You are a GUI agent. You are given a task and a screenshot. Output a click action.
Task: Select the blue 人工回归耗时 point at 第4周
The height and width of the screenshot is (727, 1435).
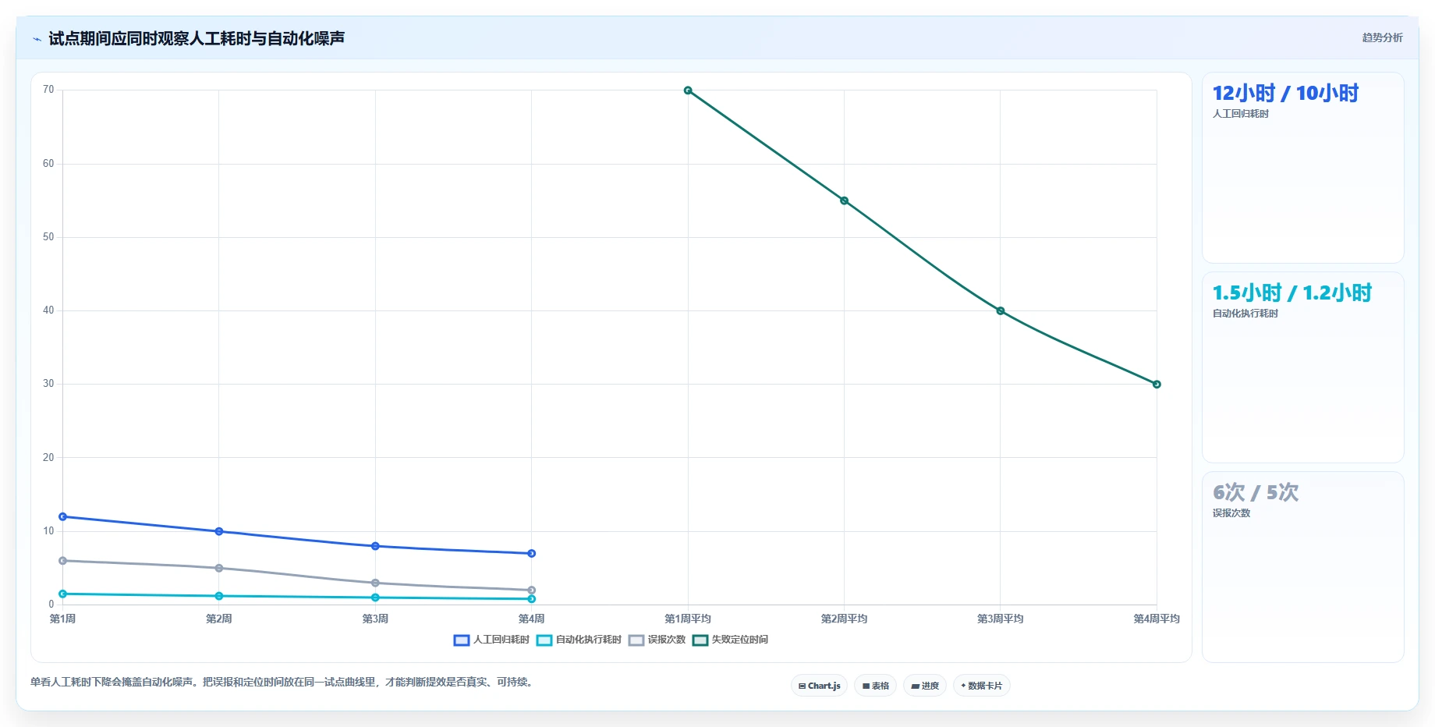(531, 553)
